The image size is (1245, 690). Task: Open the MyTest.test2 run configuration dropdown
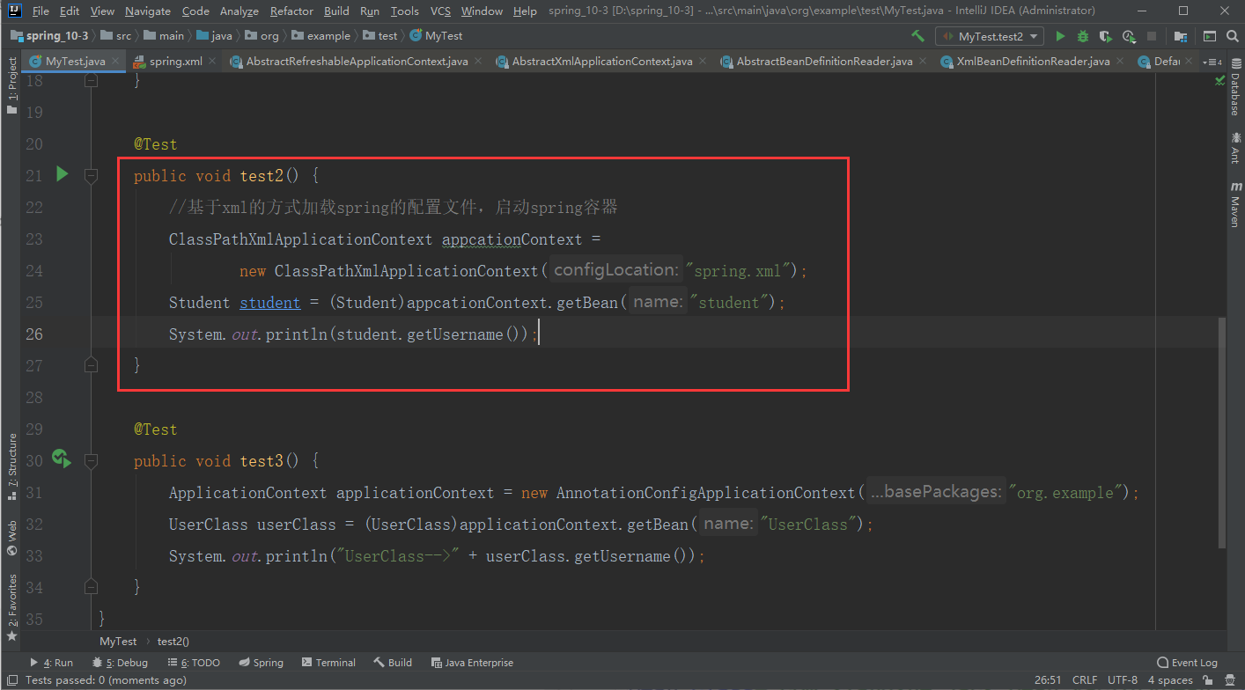tap(990, 36)
